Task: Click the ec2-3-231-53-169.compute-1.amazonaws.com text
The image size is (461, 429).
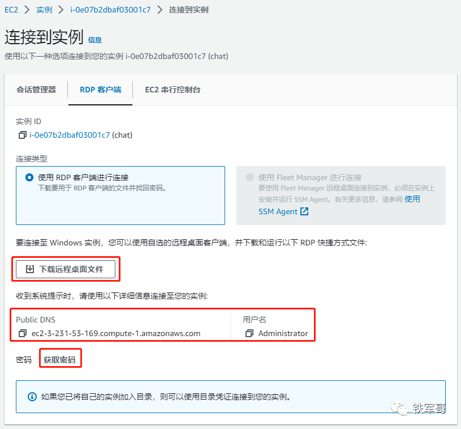Action: click(x=116, y=333)
